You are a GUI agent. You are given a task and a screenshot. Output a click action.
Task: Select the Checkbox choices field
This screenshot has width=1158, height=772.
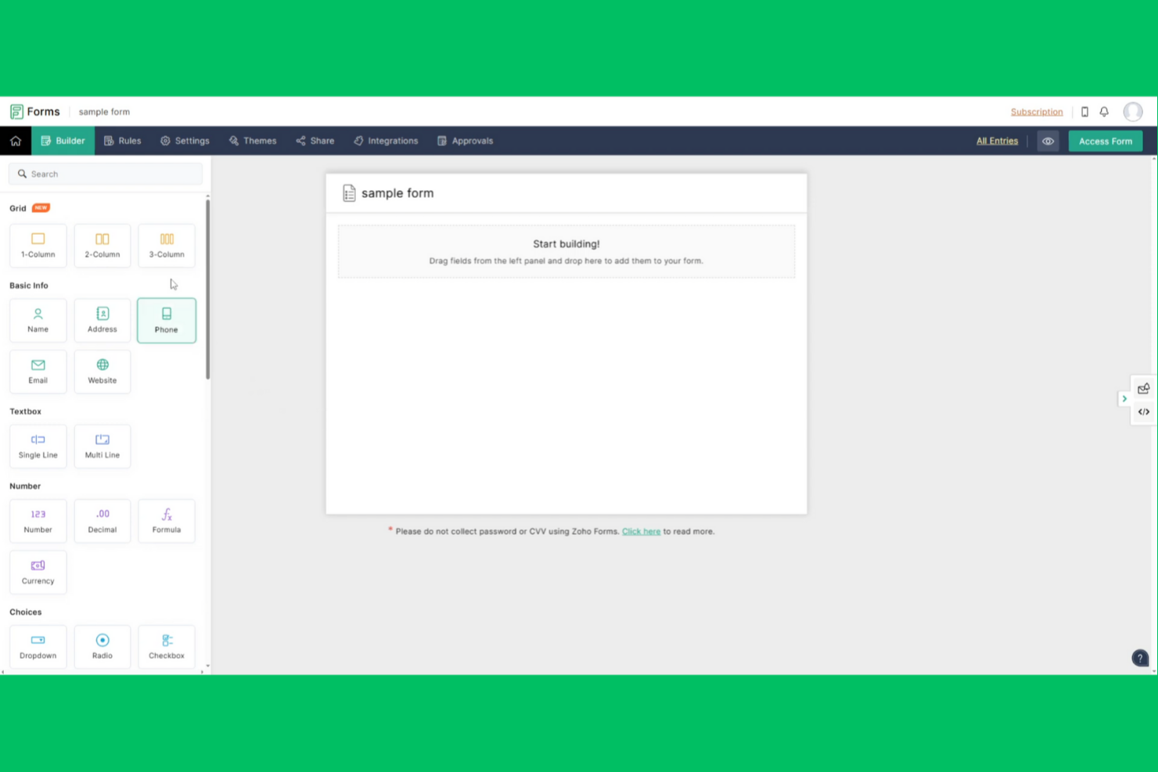click(x=166, y=646)
